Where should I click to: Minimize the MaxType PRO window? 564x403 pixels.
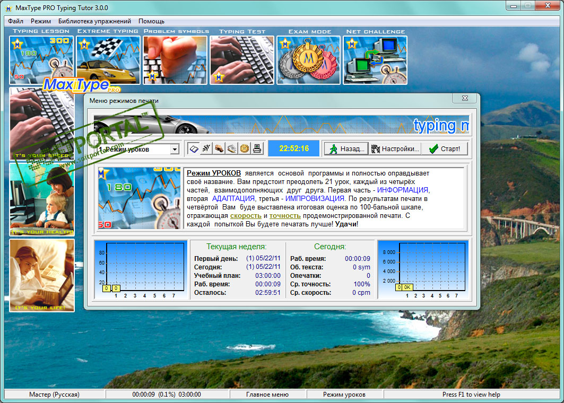[x=513, y=6]
